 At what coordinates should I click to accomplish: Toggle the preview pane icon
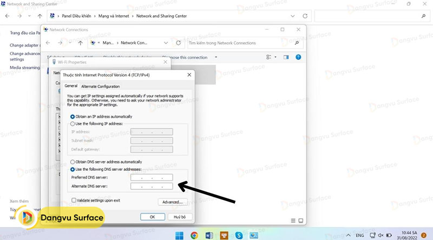coord(286,57)
